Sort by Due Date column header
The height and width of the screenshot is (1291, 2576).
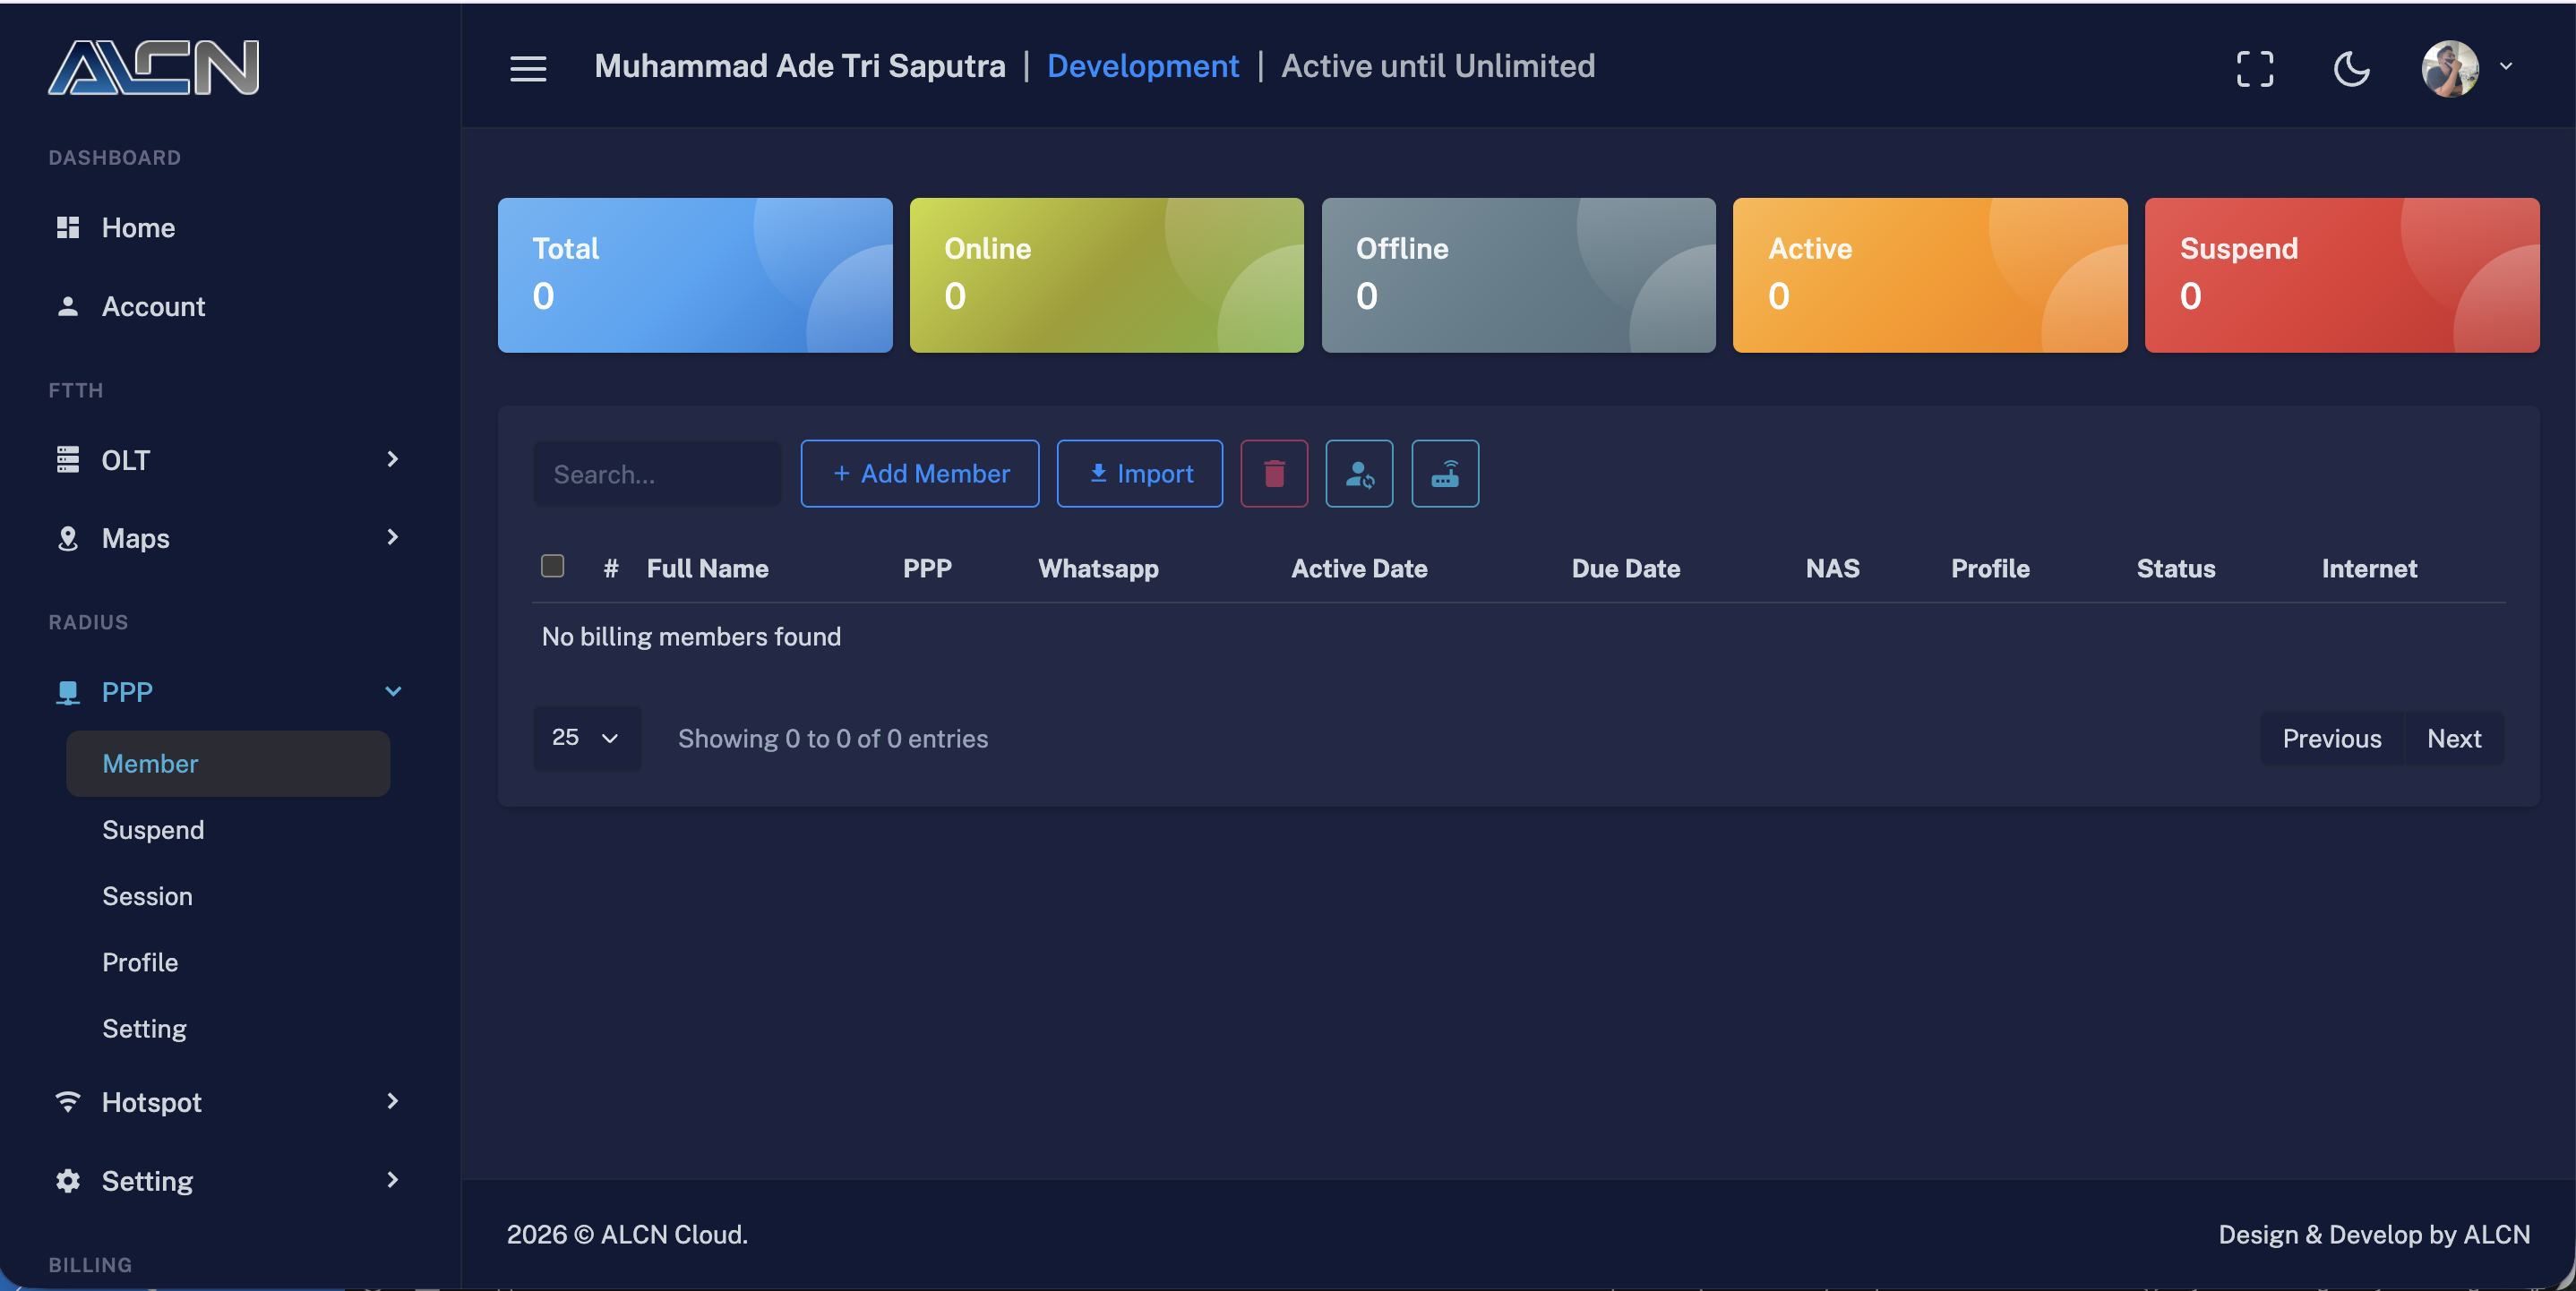[1625, 568]
